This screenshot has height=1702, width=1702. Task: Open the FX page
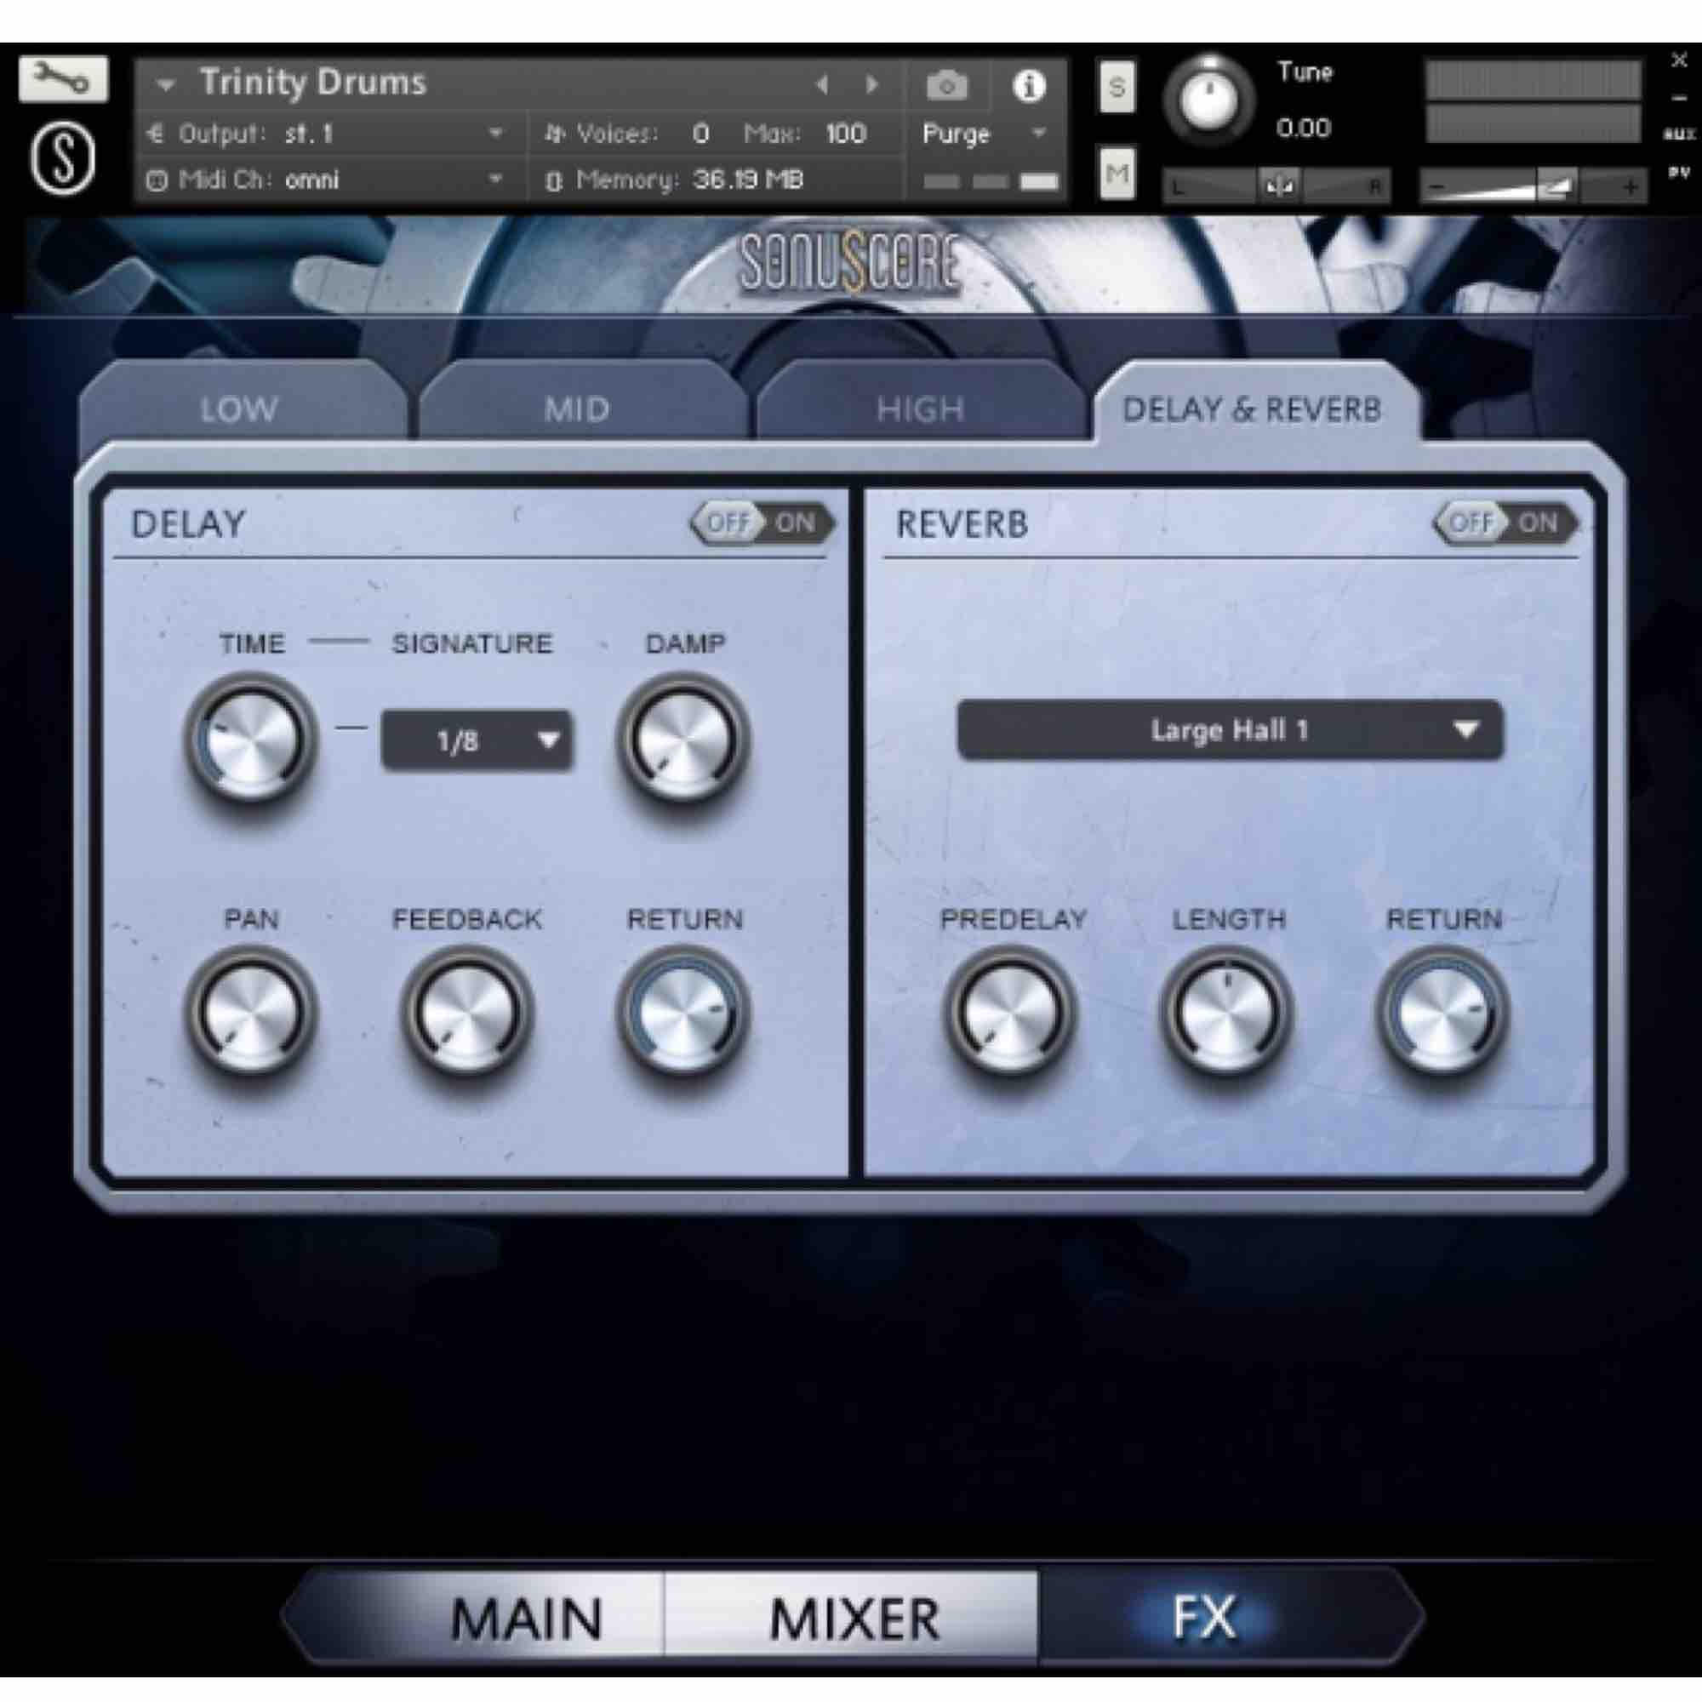coord(1204,1618)
